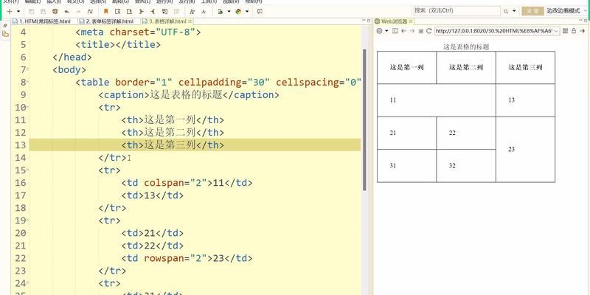Open the search options dropdown arrow

click(514, 11)
